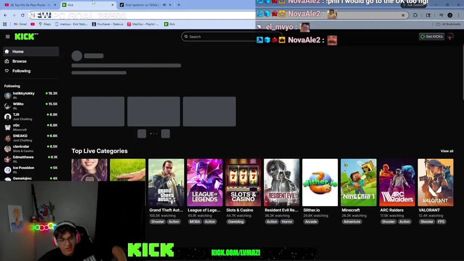This screenshot has width=464, height=261.
Task: Click the MOBA tag under League of Legends
Action: click(195, 221)
